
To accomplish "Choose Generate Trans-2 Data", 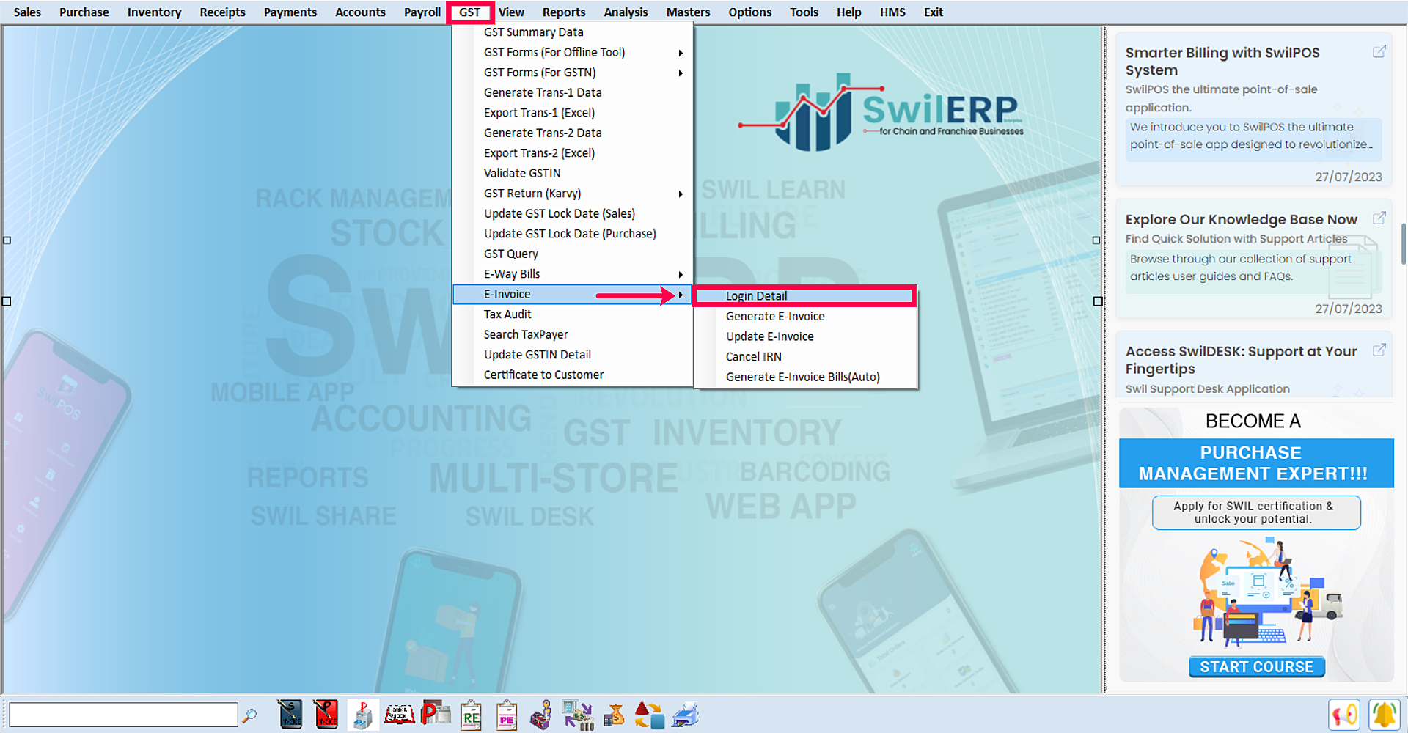I will 573,133.
